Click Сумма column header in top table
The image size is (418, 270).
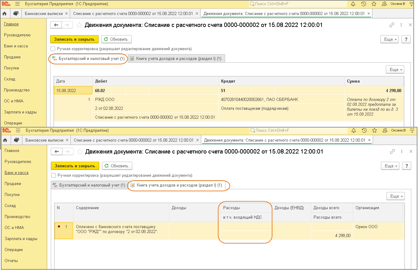pyautogui.click(x=374, y=81)
